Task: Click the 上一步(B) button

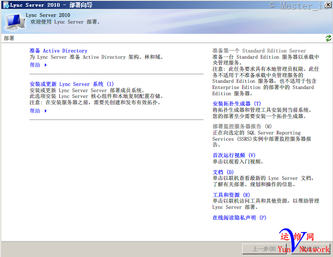Action: 264,249
